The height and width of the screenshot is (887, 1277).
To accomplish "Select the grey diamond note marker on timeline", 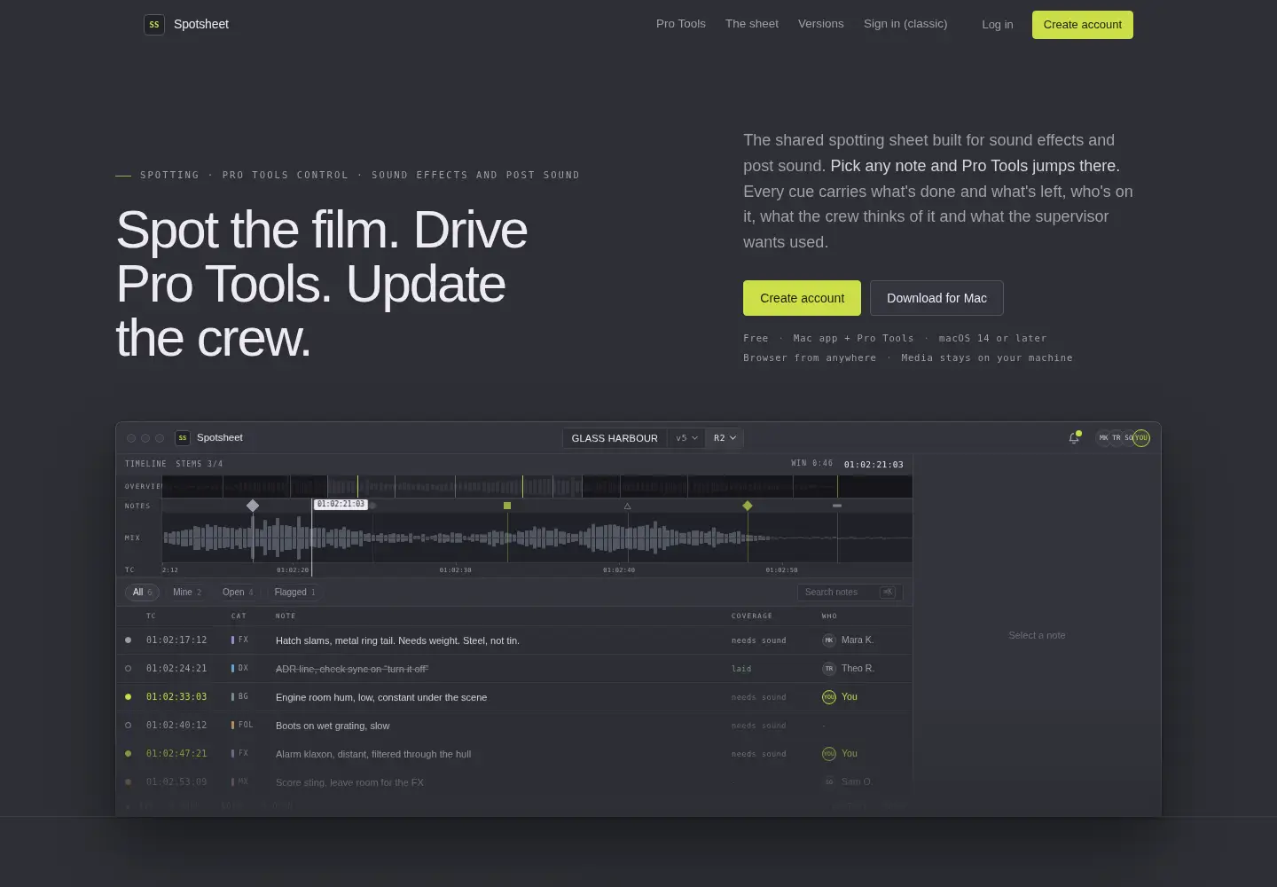I will (x=253, y=506).
